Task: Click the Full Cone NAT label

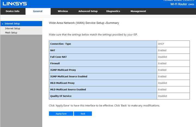Action: (x=58, y=57)
